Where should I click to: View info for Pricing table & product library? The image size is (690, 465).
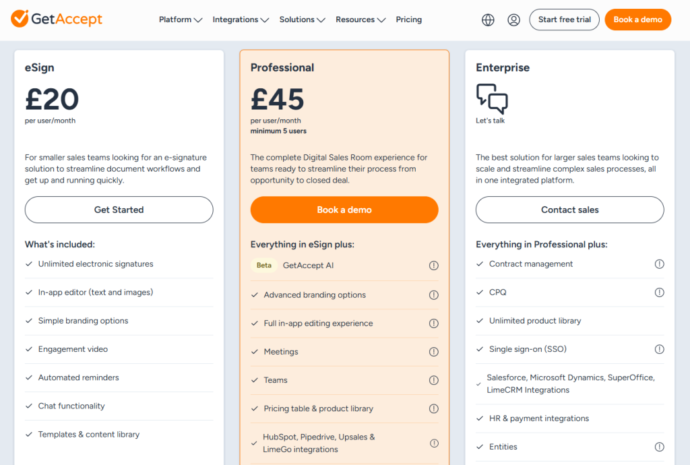(x=434, y=408)
